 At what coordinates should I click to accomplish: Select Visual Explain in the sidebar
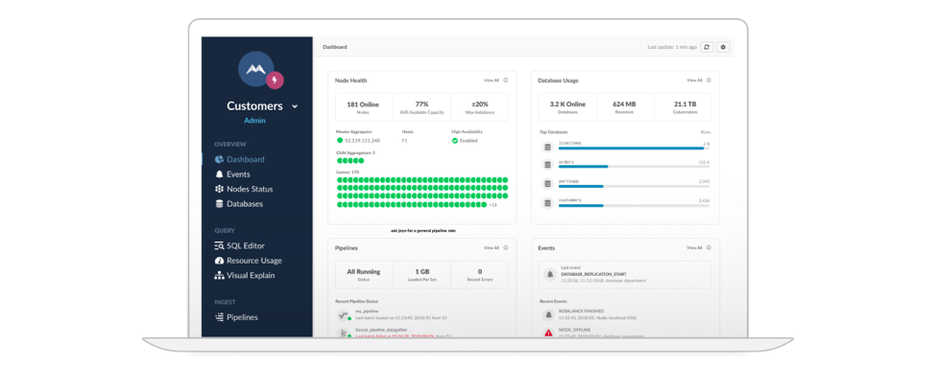click(245, 275)
